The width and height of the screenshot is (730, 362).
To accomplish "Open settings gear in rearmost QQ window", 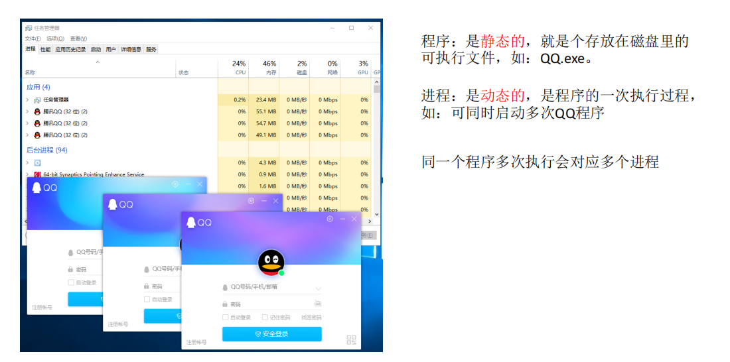I will tap(175, 184).
